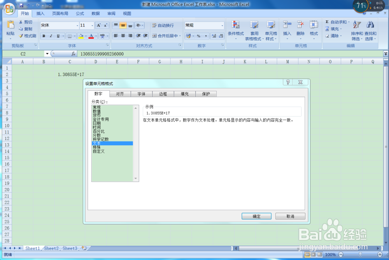Click the zoom slider handle in status bar

coord(360,255)
